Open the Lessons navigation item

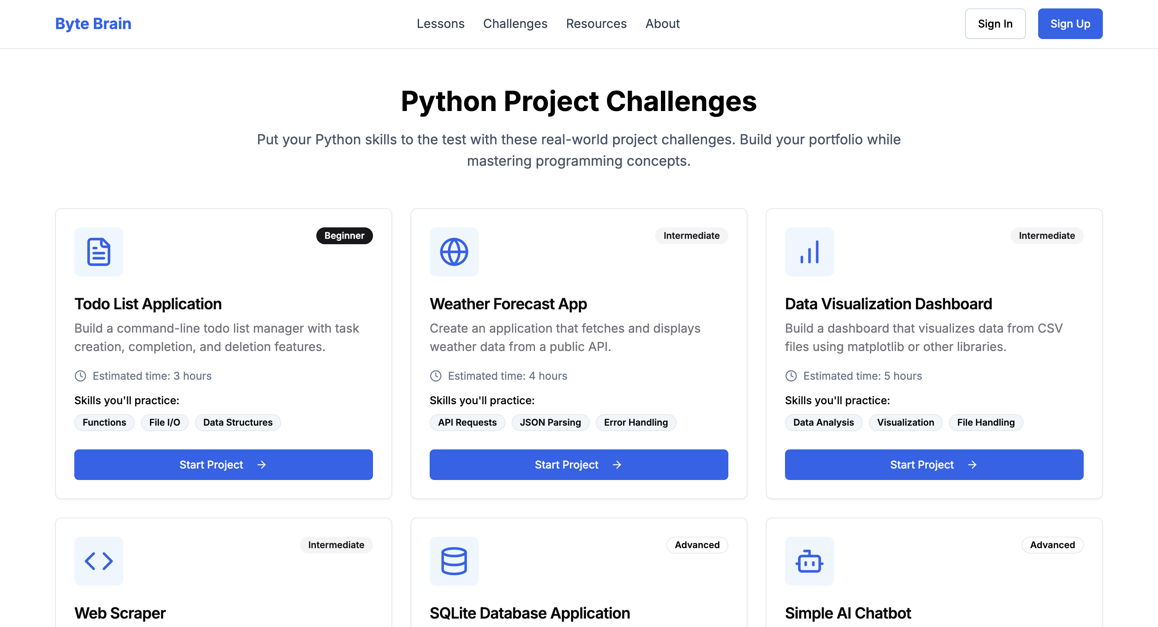(440, 24)
